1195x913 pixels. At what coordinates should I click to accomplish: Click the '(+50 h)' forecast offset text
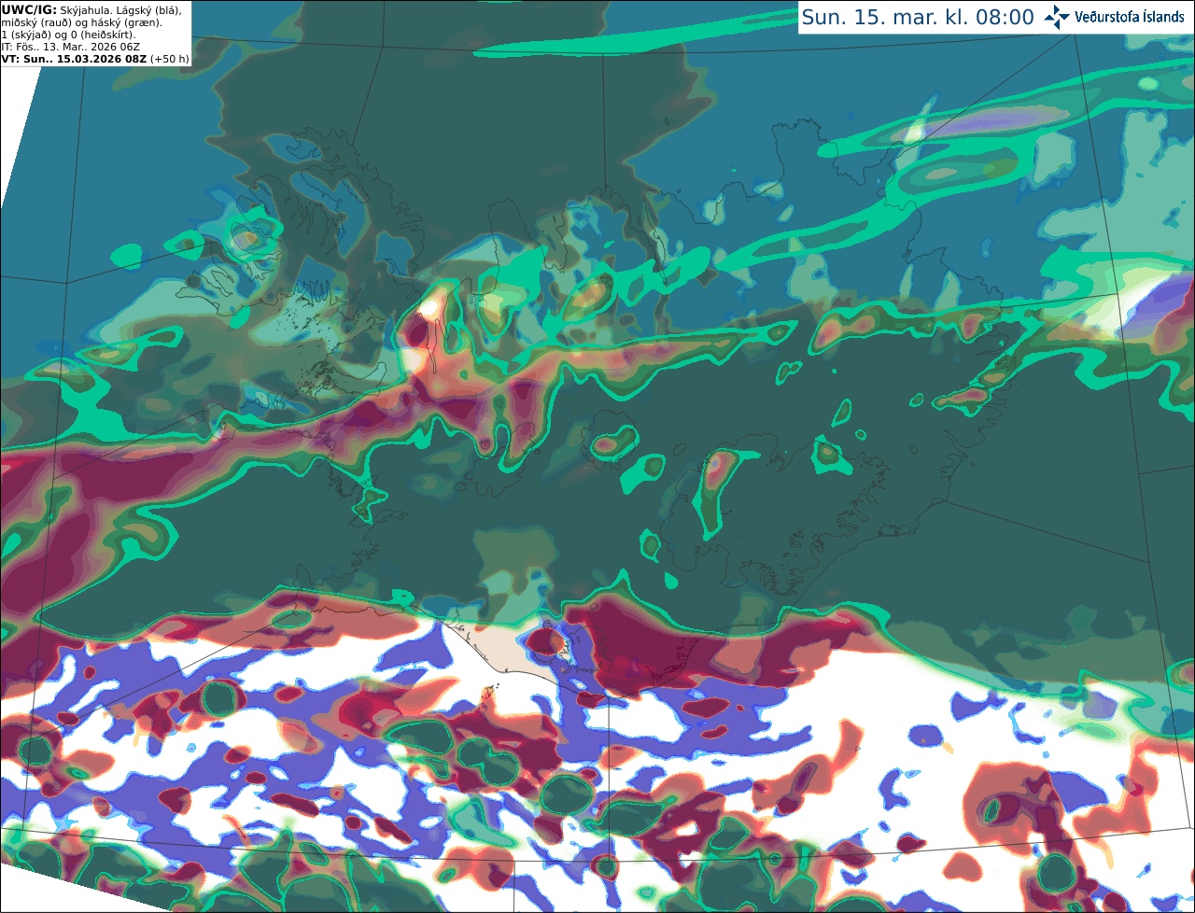coord(170,59)
